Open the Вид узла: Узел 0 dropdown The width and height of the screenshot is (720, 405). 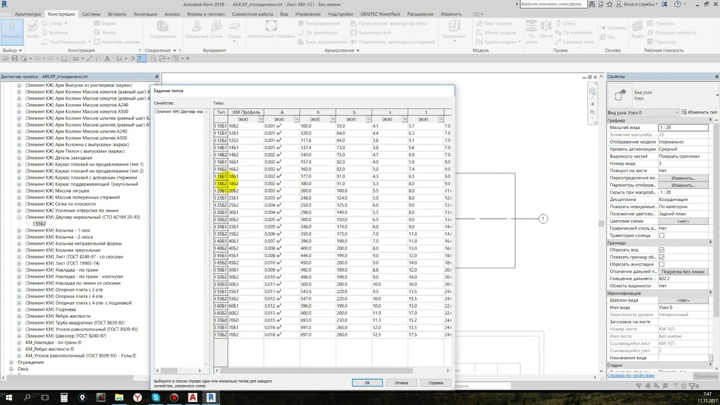[x=643, y=112]
